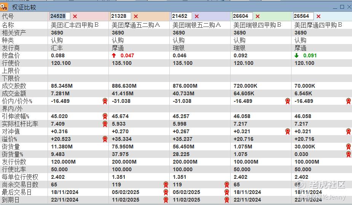Click the 引伸波幅% row label
352x205 pixels.
16,116
